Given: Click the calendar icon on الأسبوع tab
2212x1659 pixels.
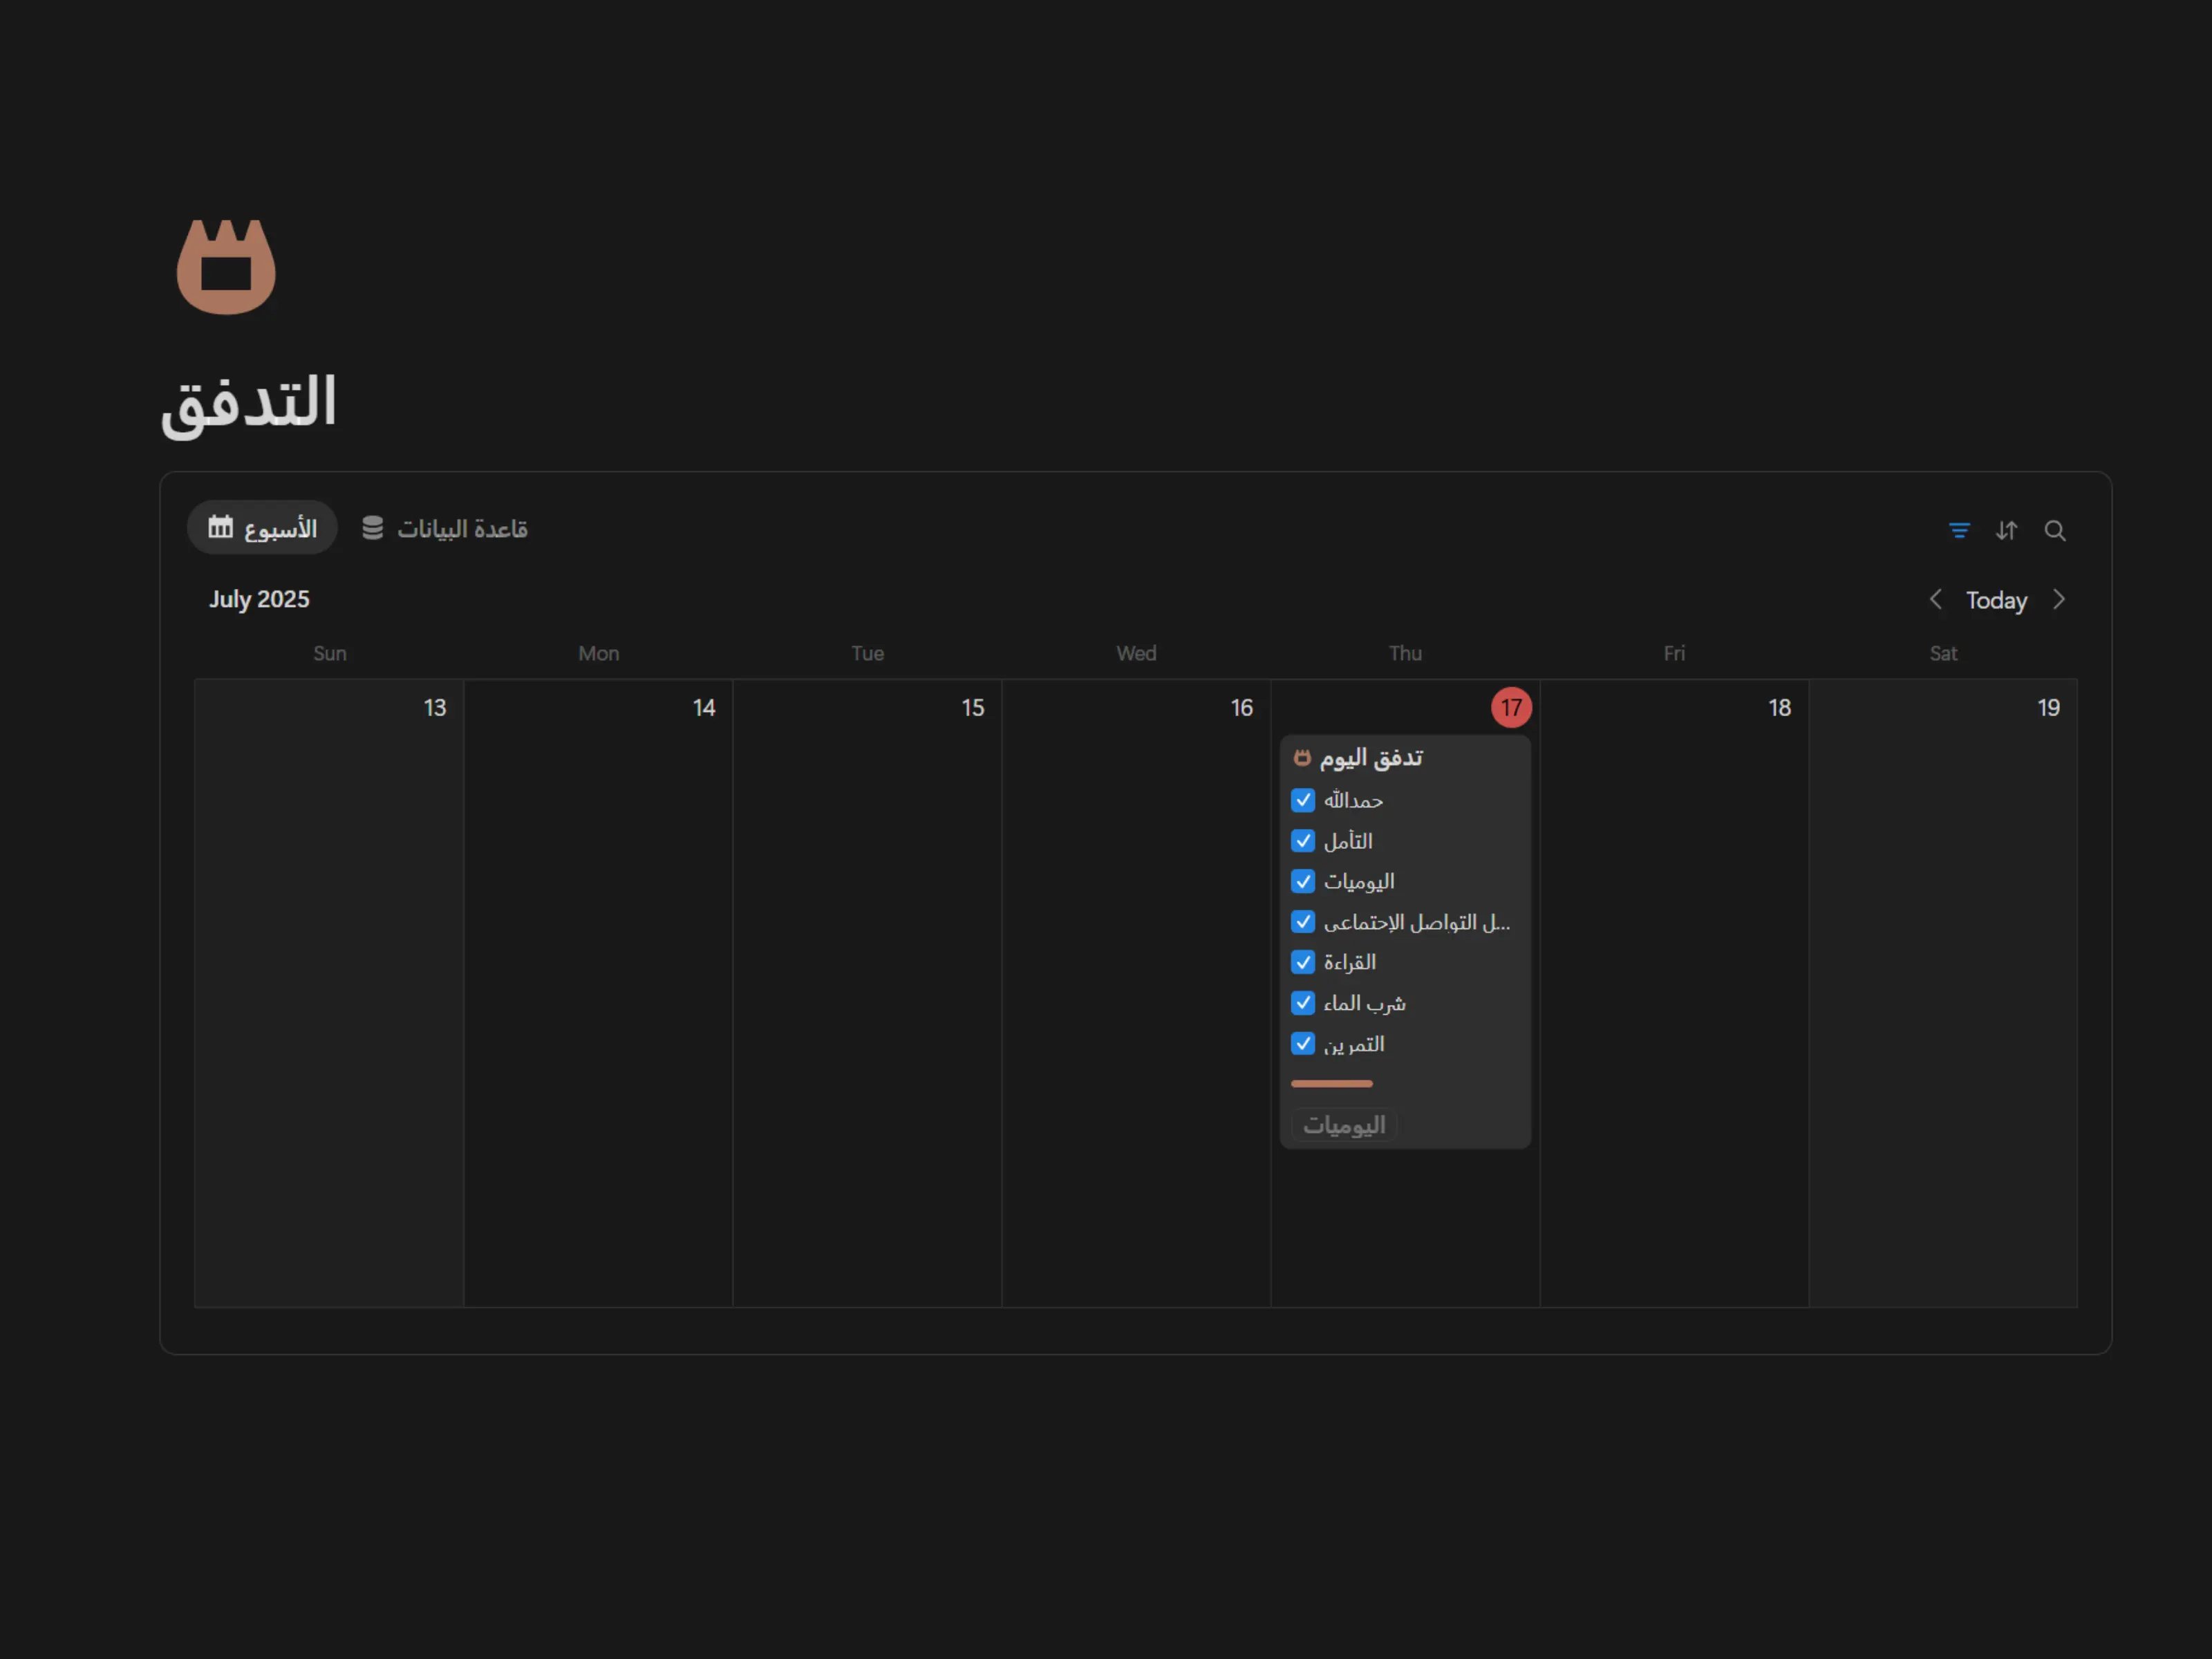Looking at the screenshot, I should pyautogui.click(x=220, y=527).
